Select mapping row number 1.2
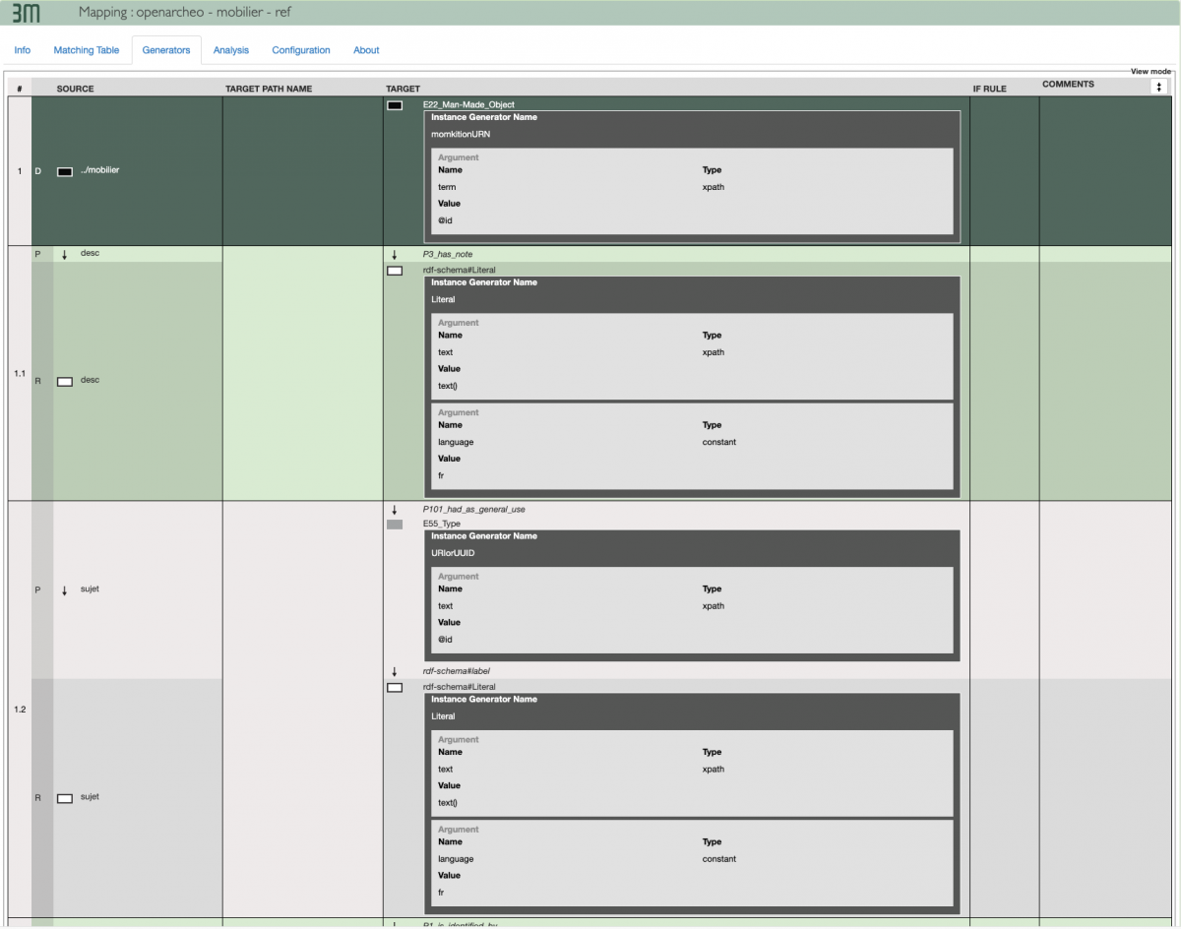1181x929 pixels. pyautogui.click(x=20, y=710)
